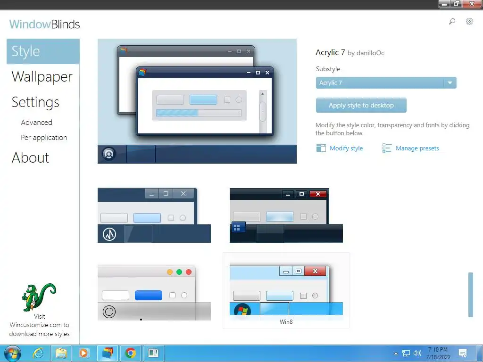The image size is (483, 362).
Task: Open Advanced settings sub-item
Action: 36,122
